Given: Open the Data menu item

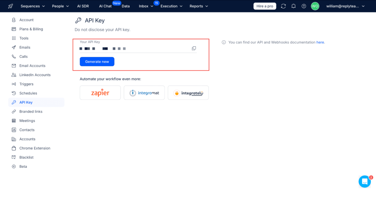Looking at the screenshot, I should pyautogui.click(x=126, y=6).
